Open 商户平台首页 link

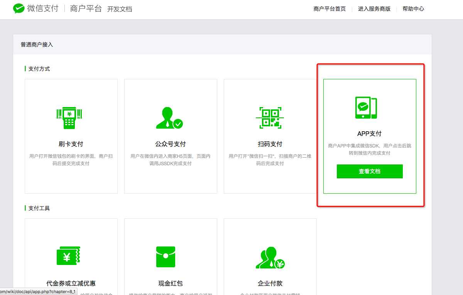coord(330,9)
